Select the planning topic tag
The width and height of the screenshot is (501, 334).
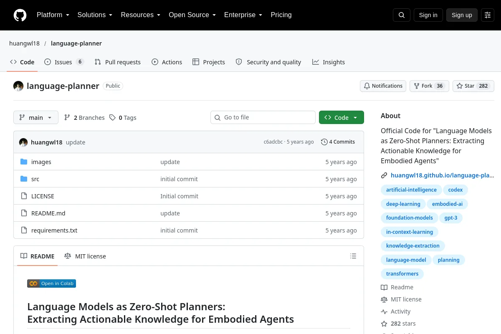[x=449, y=260]
